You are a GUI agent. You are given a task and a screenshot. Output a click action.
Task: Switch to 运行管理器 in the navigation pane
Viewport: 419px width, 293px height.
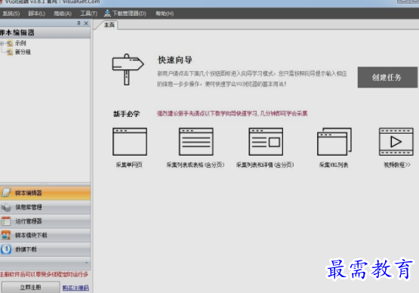coord(45,221)
